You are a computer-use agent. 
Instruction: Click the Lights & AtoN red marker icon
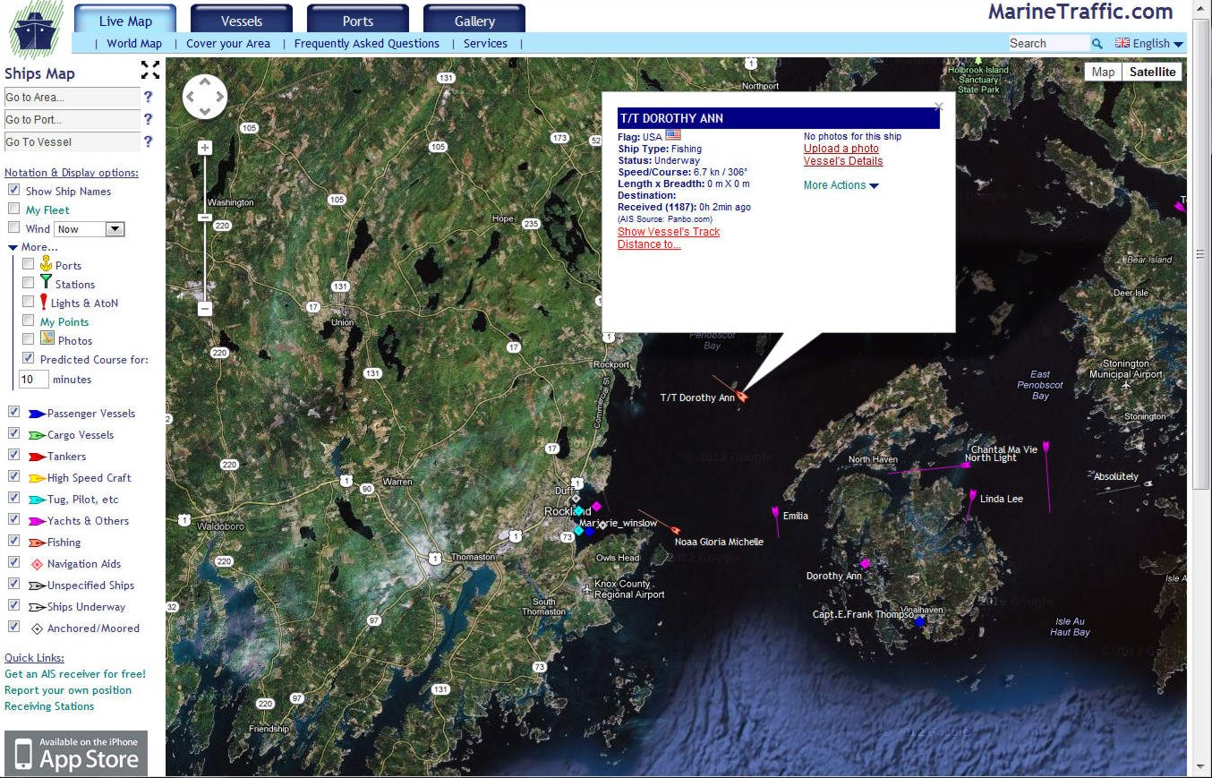[x=44, y=302]
